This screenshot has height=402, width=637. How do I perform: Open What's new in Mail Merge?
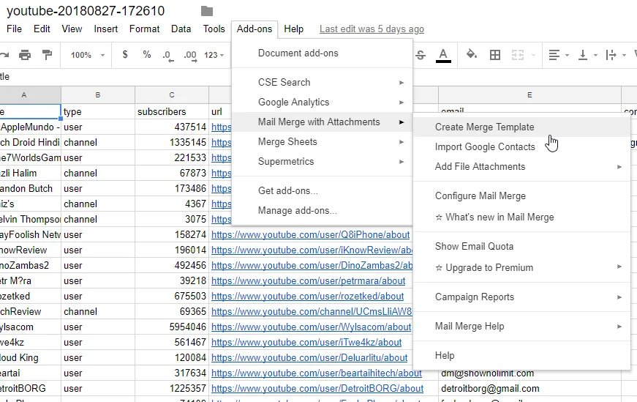[522, 217]
